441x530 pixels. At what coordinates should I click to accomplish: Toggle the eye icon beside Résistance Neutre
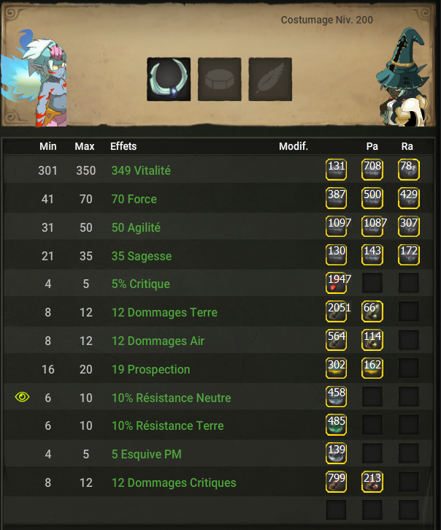tap(23, 397)
